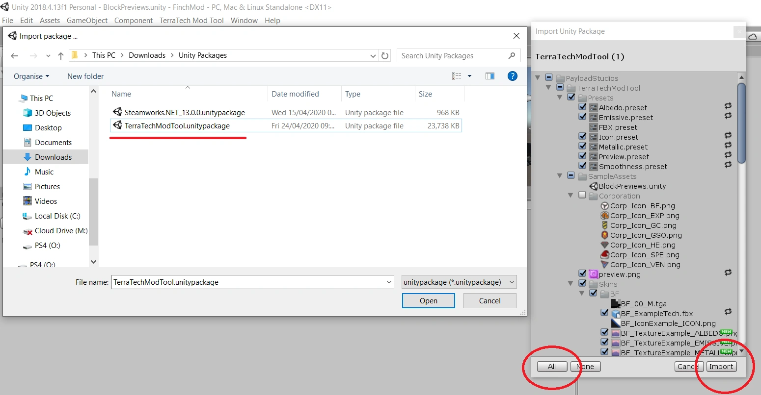Go up one folder level
Viewport: 761px width, 395px height.
coord(61,56)
